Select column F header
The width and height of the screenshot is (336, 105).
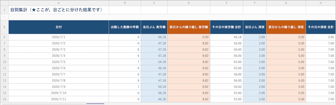click(x=255, y=3)
